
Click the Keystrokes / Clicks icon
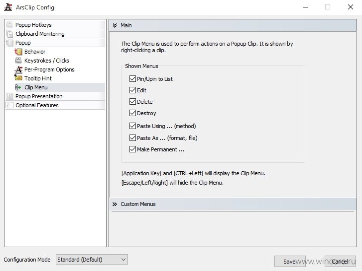18,61
